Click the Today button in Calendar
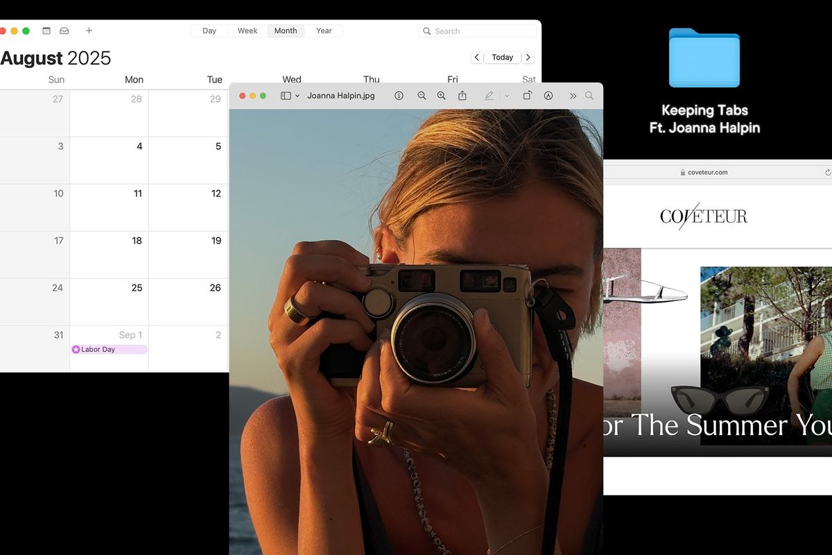Viewport: 832px width, 555px height. pyautogui.click(x=503, y=58)
